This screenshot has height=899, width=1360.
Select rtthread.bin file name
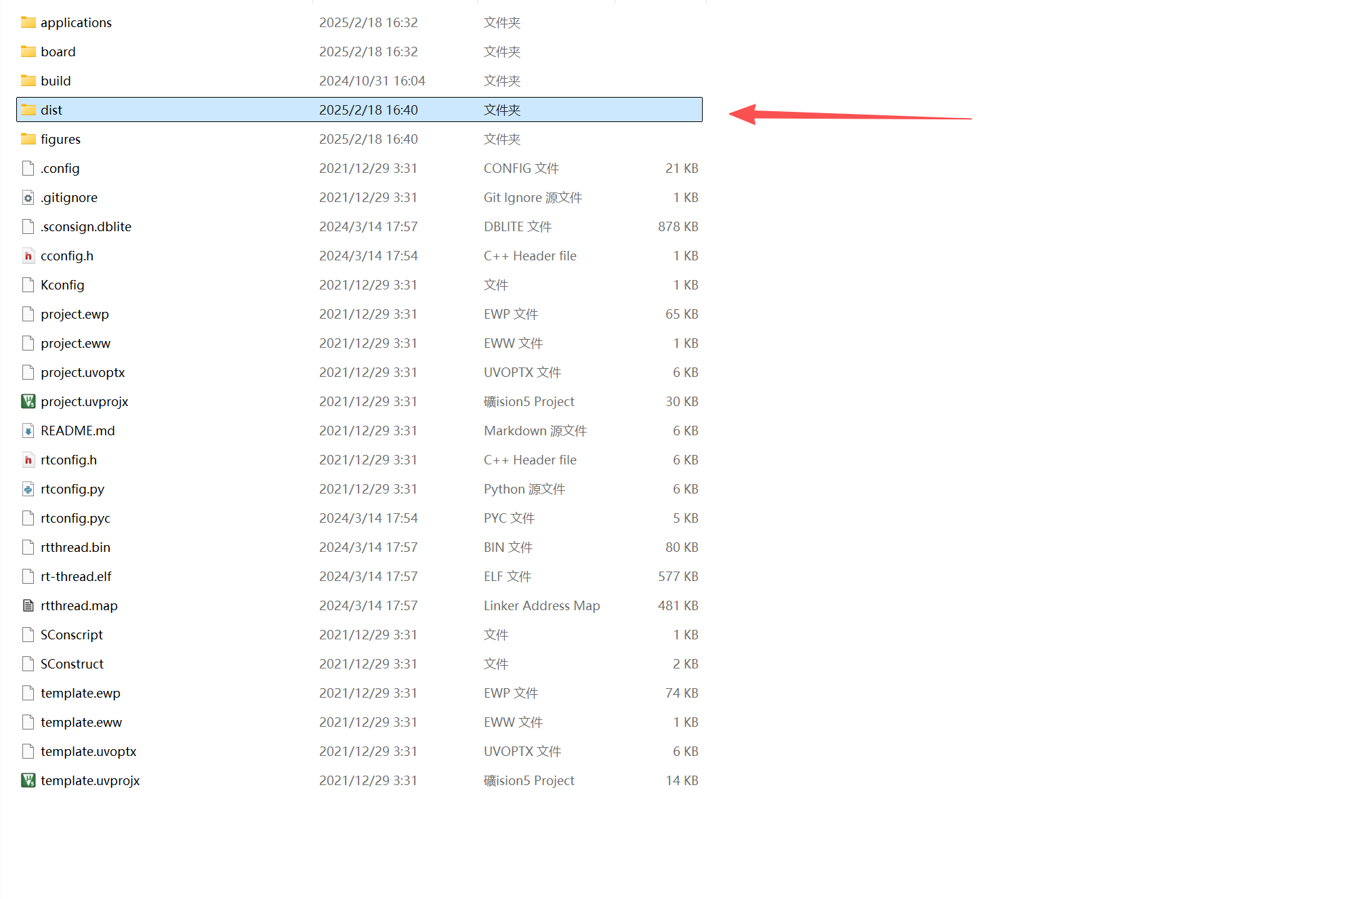[x=75, y=547]
